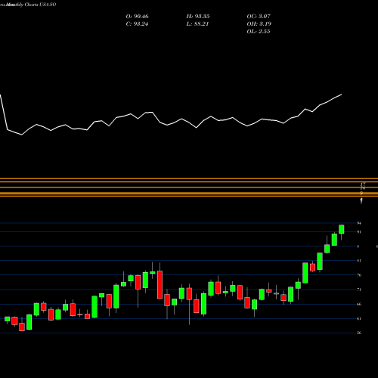The width and height of the screenshot is (378, 378).
Task: Select the OC: 3.07 value
Action: pyautogui.click(x=259, y=17)
